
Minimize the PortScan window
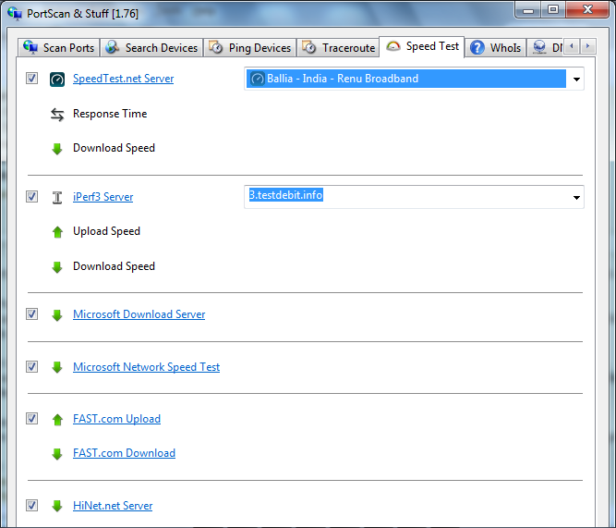pyautogui.click(x=528, y=9)
